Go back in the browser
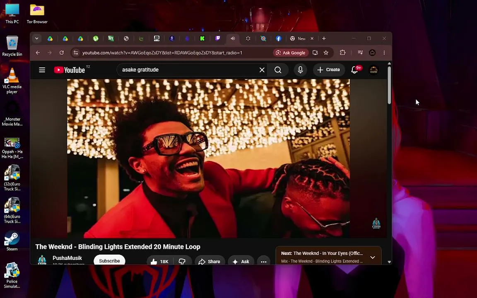Viewport: 477px width, 298px height. coord(38,53)
